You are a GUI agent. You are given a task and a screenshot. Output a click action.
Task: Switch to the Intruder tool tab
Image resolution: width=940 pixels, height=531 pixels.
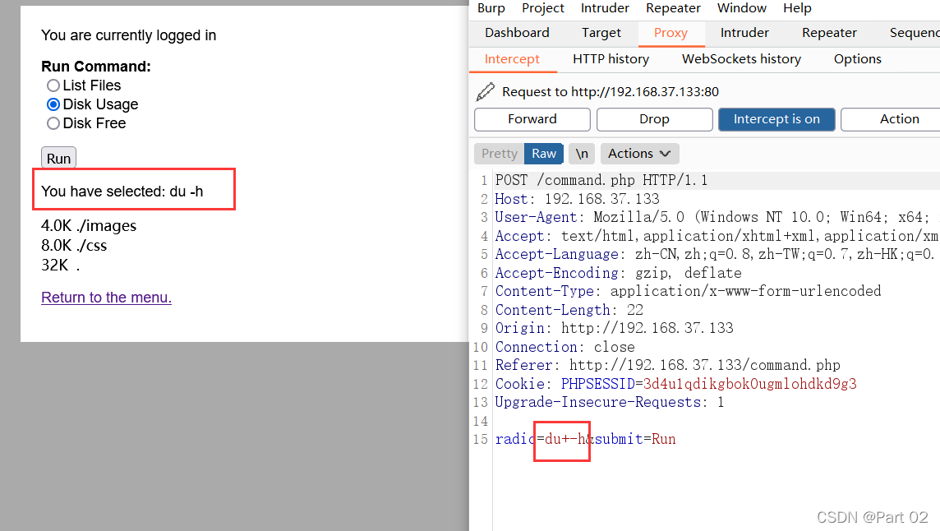[744, 33]
